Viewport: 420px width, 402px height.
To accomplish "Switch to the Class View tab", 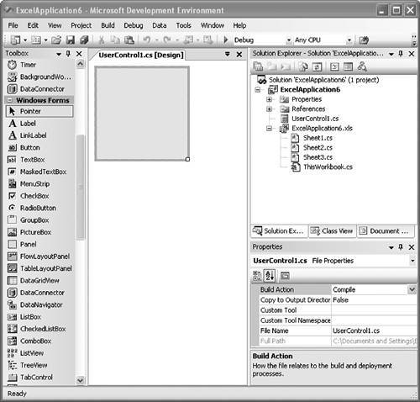I will tap(332, 231).
